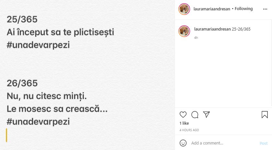
Task: Open the emoji picker smiley icon
Action: (x=183, y=143)
